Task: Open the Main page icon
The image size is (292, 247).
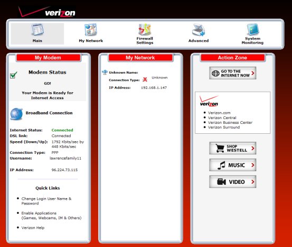Action: (x=37, y=29)
